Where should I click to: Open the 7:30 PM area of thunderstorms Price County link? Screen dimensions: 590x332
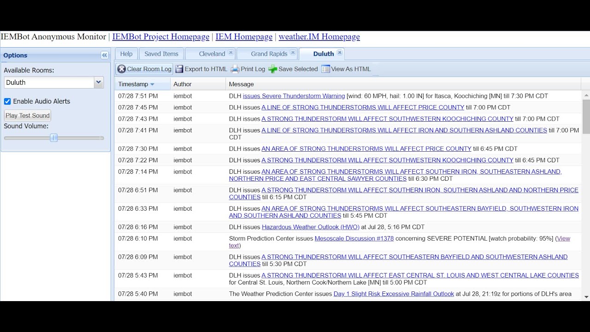coord(366,149)
